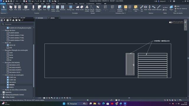Image resolution: width=189 pixels, height=106 pixels.
Task: Collapse Cortes (Corte da construção) group
Action: [3, 75]
